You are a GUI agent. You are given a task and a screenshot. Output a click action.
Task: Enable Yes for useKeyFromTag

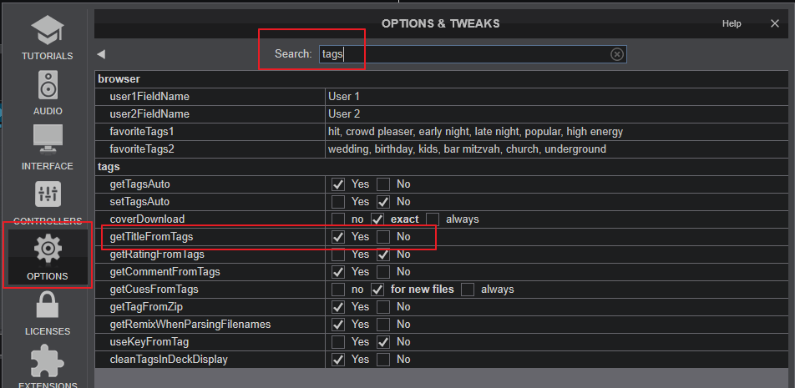[338, 342]
